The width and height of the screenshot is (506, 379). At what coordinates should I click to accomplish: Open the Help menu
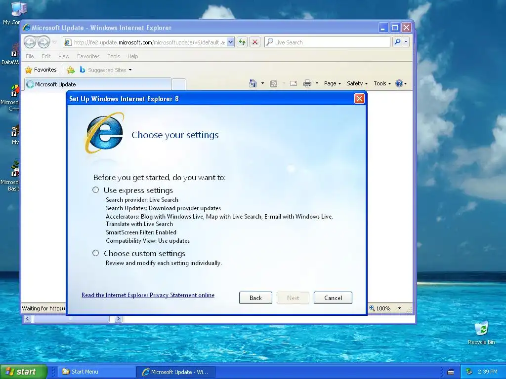pyautogui.click(x=132, y=56)
